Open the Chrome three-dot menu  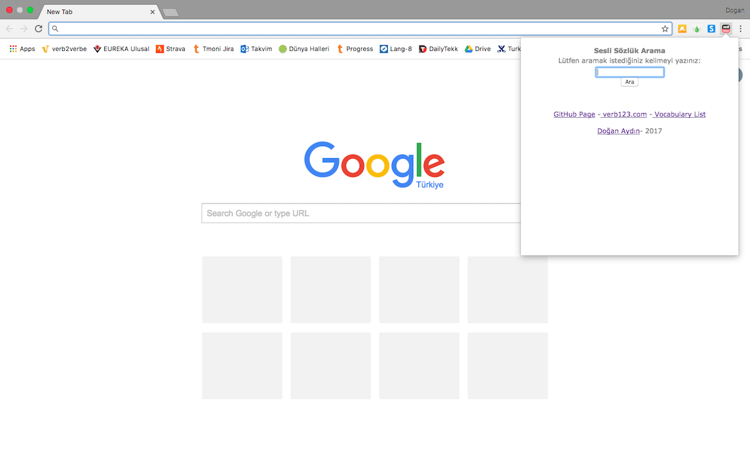point(741,28)
